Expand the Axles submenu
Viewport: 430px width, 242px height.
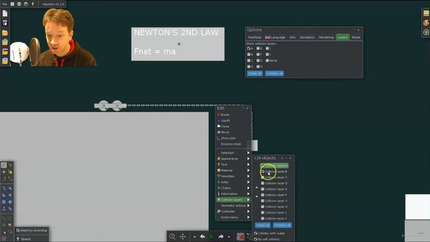(x=233, y=182)
